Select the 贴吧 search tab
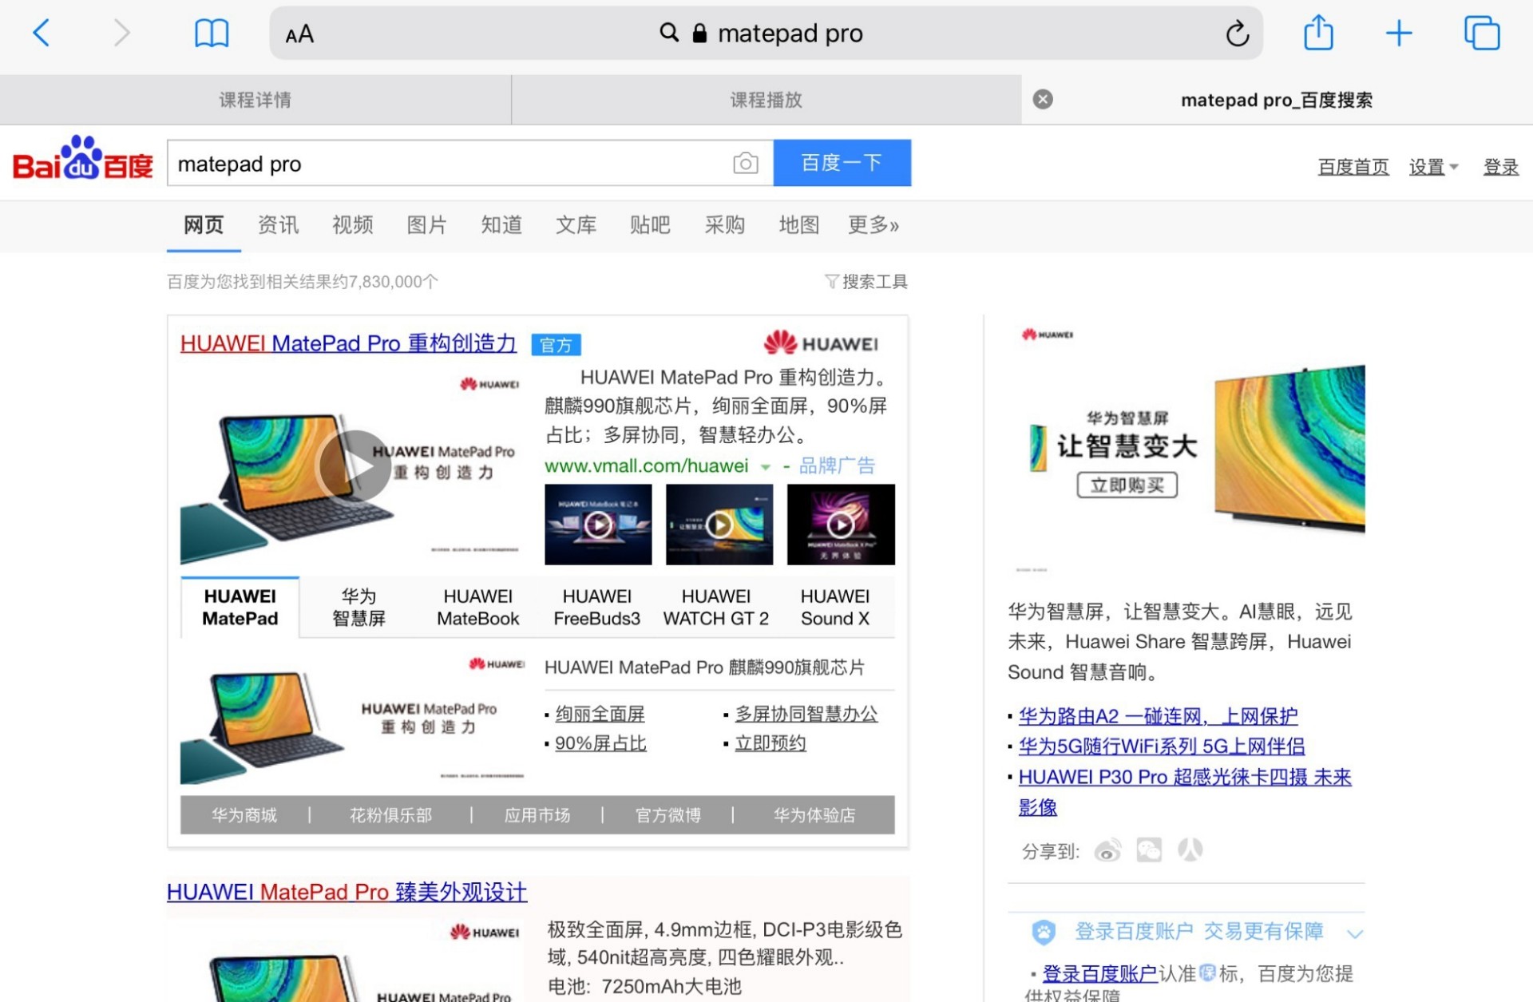 pos(650,225)
